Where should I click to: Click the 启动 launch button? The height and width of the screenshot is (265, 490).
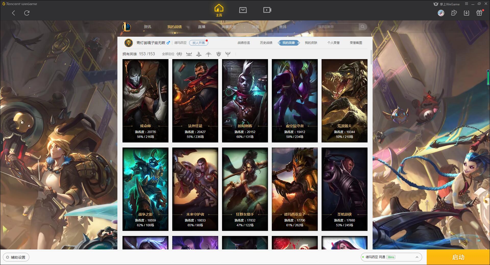click(458, 257)
